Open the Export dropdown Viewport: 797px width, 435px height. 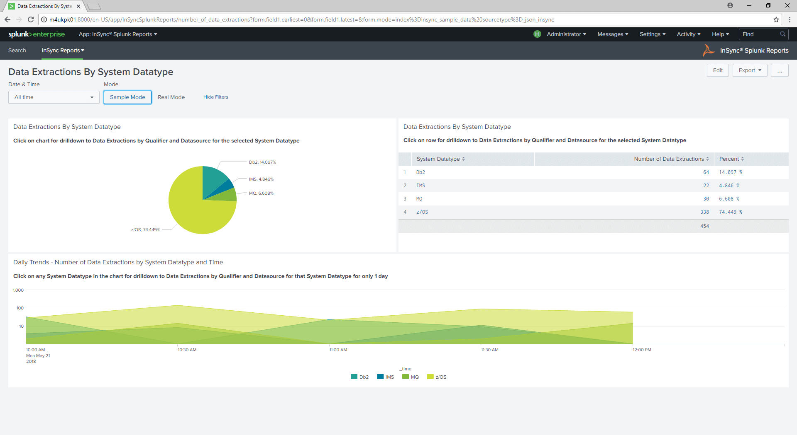pyautogui.click(x=749, y=70)
